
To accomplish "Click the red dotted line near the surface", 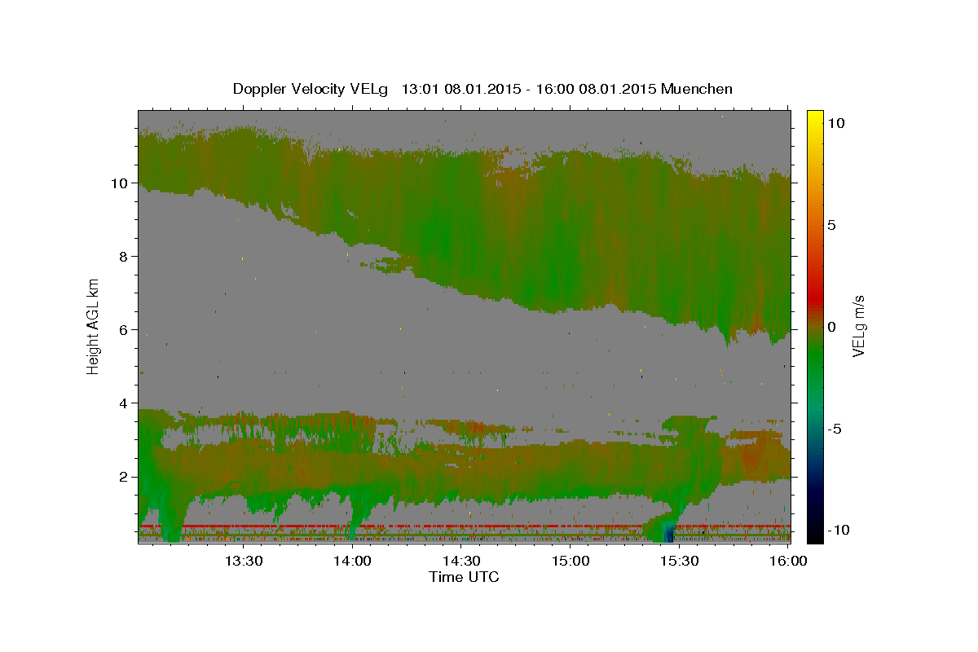I will [465, 526].
